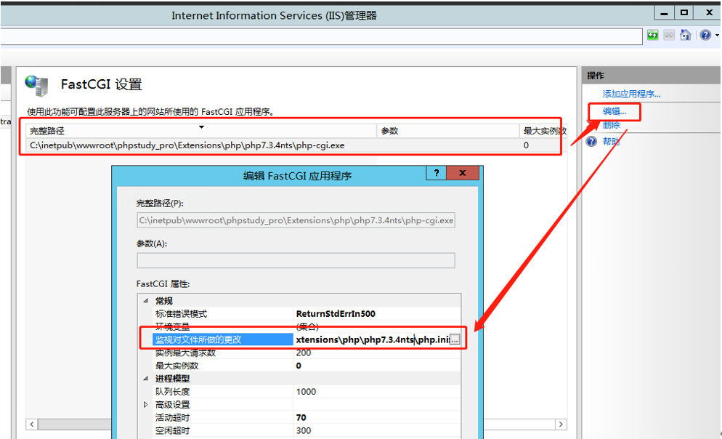Viewport: 722px width, 439px height.
Task: Click the 编辑... action link
Action: [x=614, y=111]
